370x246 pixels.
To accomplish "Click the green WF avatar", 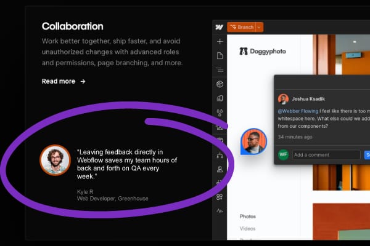I will pyautogui.click(x=283, y=154).
